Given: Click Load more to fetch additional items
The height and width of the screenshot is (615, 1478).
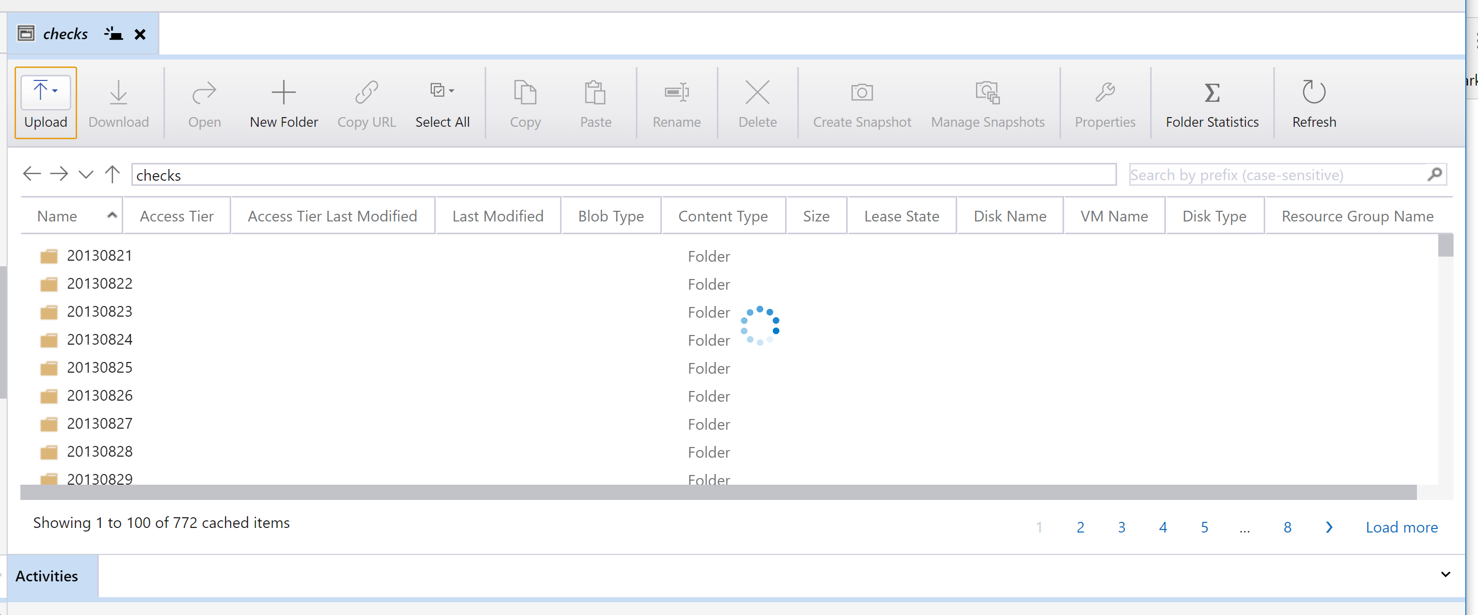Looking at the screenshot, I should [x=1402, y=526].
